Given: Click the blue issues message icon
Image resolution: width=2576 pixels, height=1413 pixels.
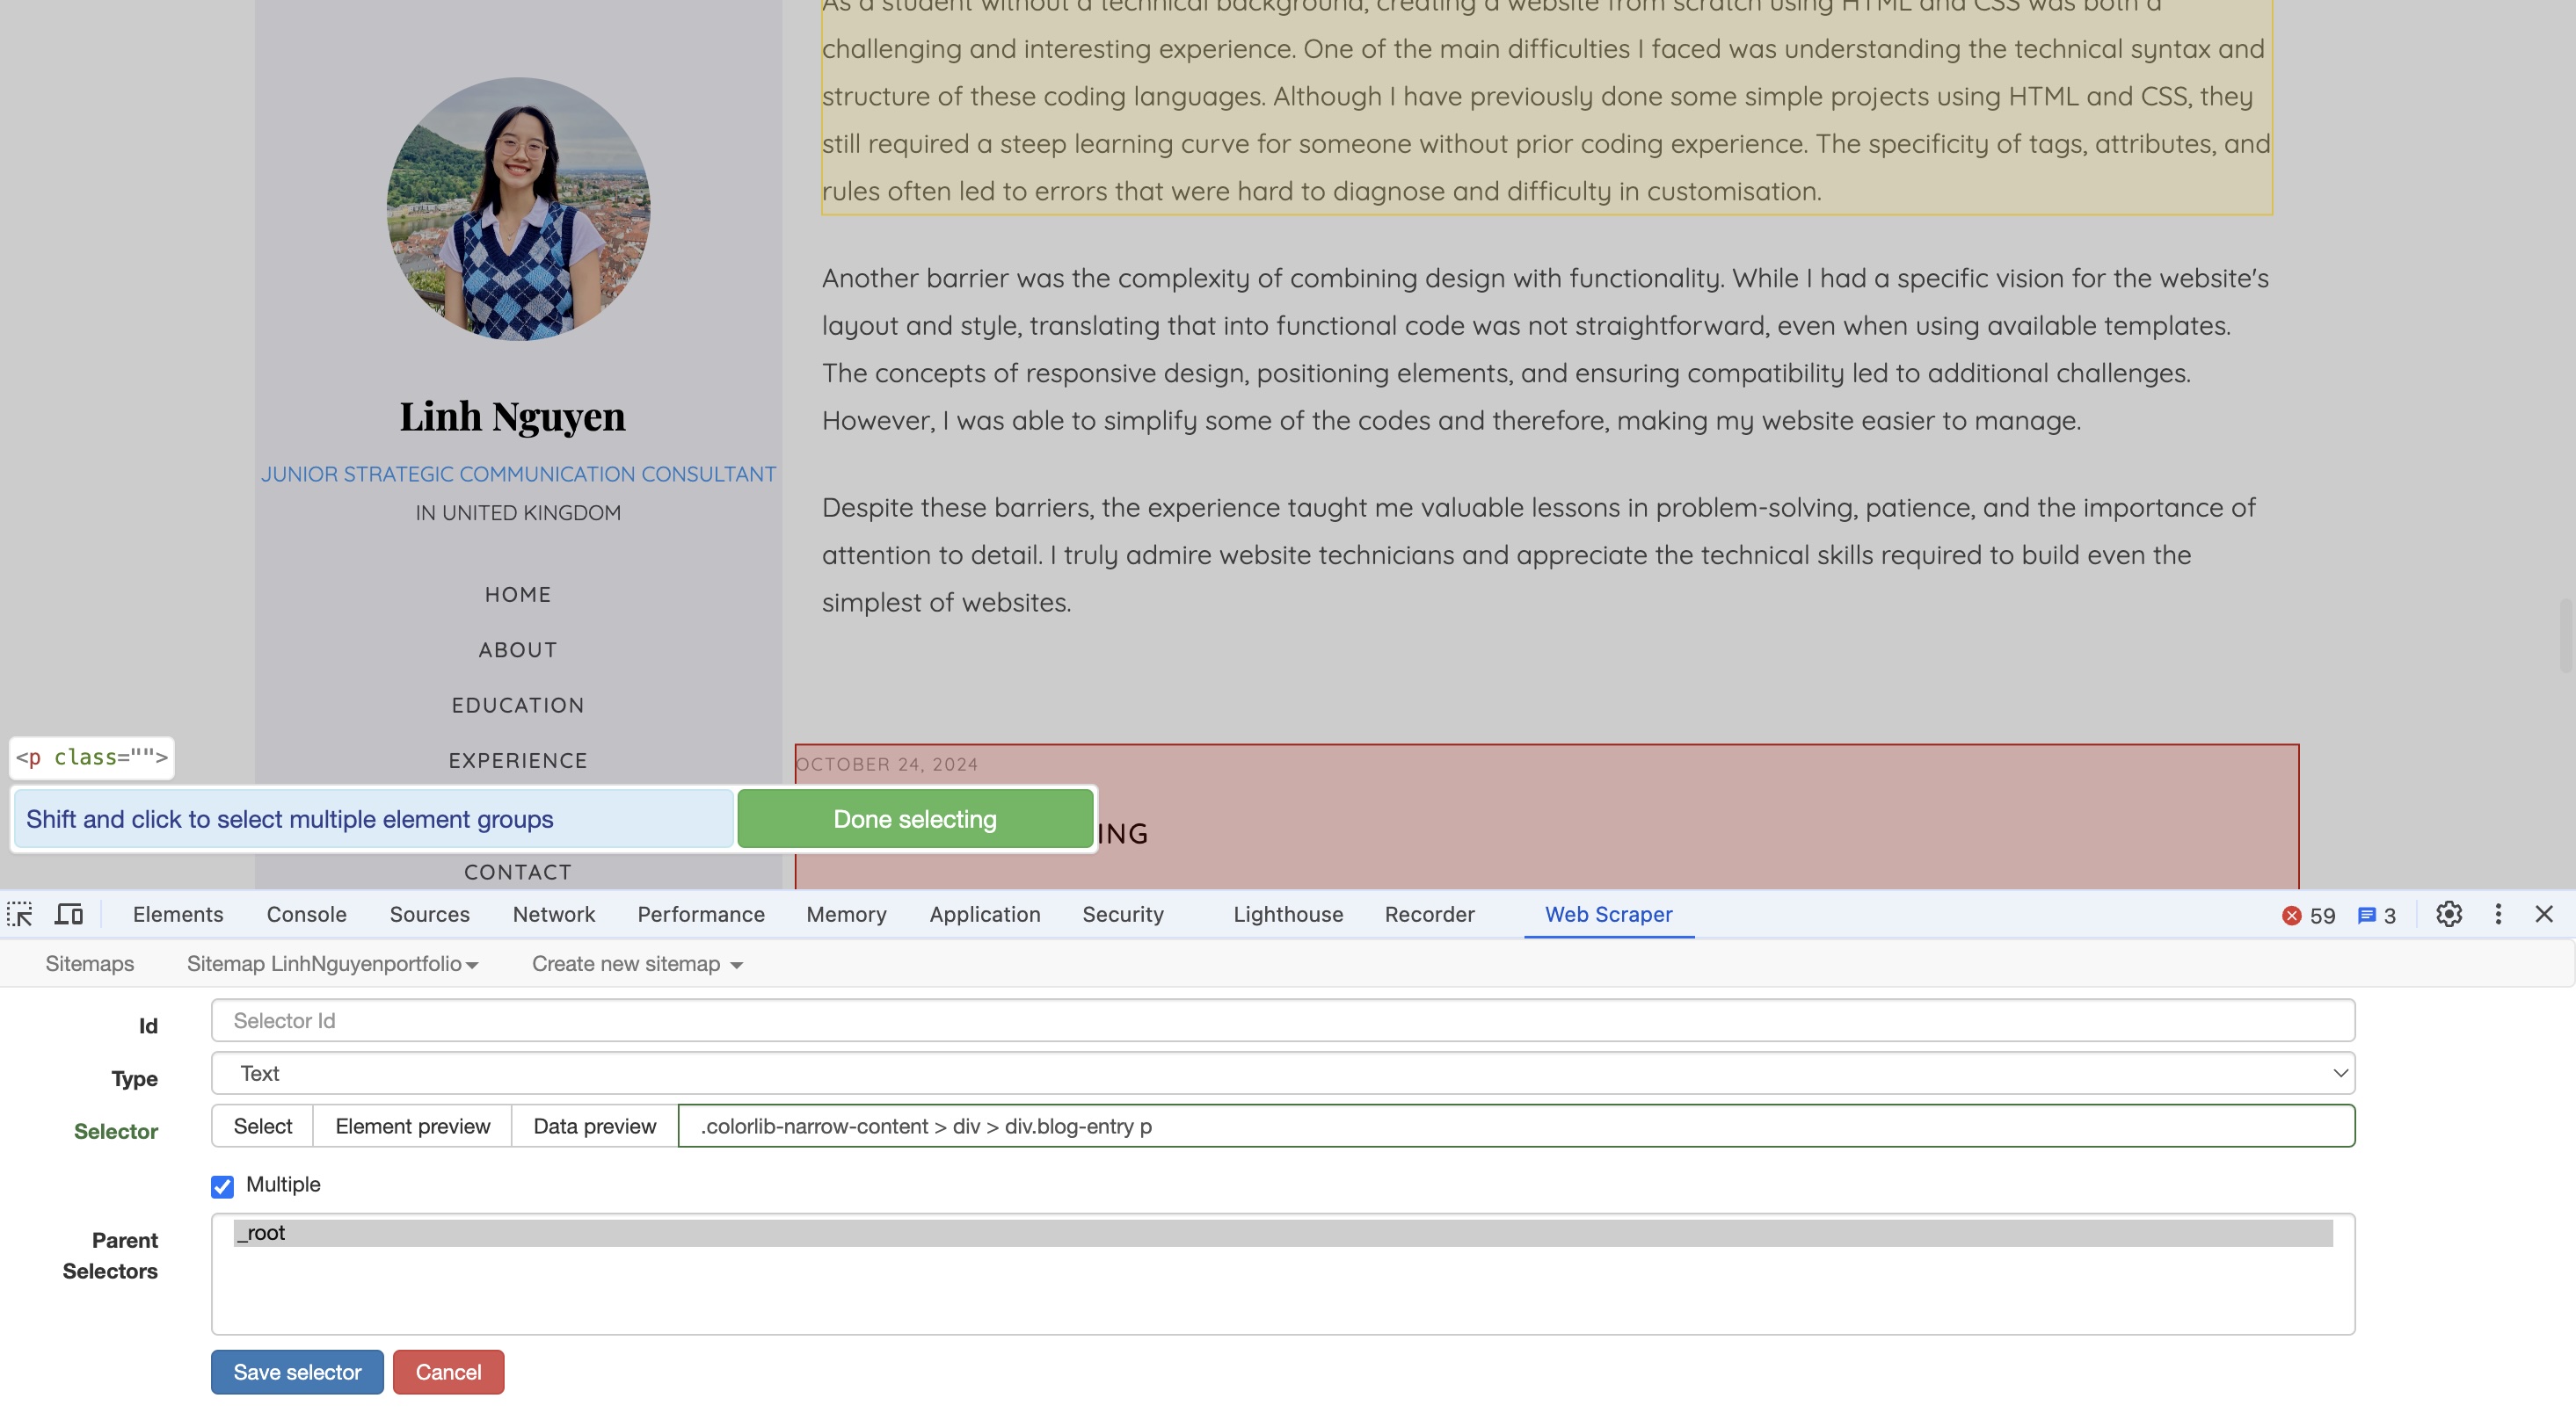Looking at the screenshot, I should point(2366,916).
